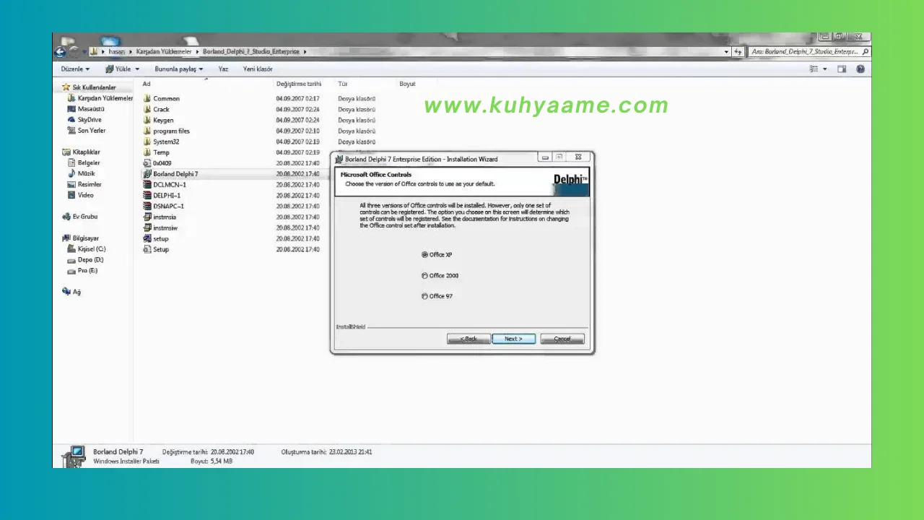Open the address bar history dropdown
The image size is (924, 520).
point(726,52)
